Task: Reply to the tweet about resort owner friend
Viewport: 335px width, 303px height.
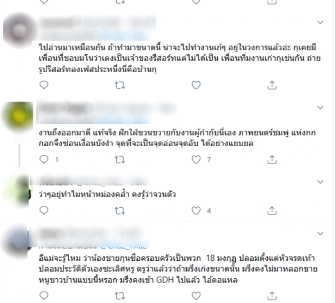Action: pyautogui.click(x=44, y=85)
